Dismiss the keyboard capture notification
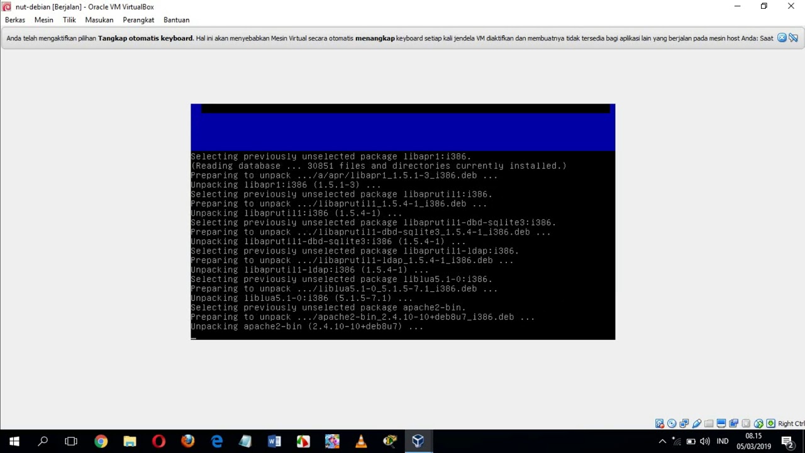 (x=782, y=38)
